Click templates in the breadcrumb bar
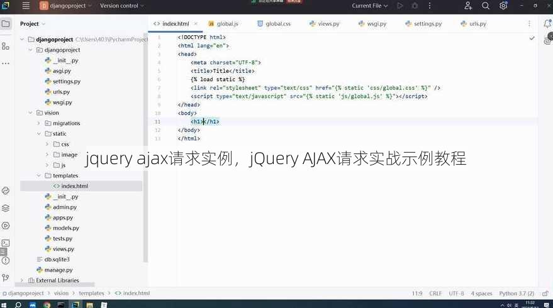Image resolution: width=553 pixels, height=308 pixels. (x=91, y=293)
